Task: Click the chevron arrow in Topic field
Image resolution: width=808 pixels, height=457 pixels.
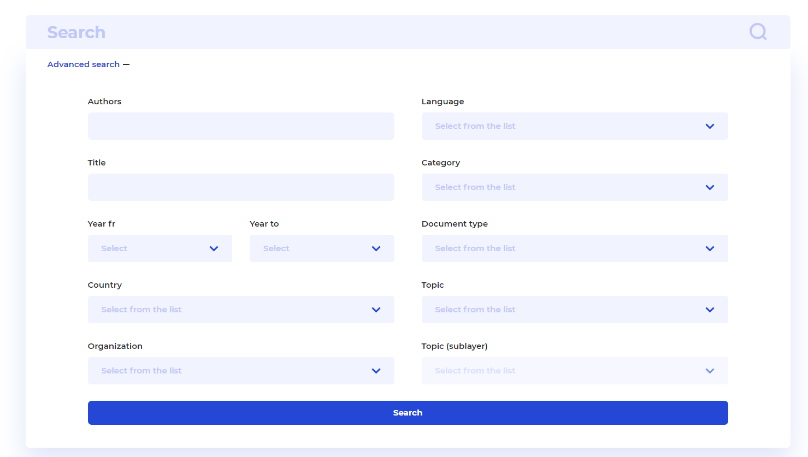Action: coord(710,310)
